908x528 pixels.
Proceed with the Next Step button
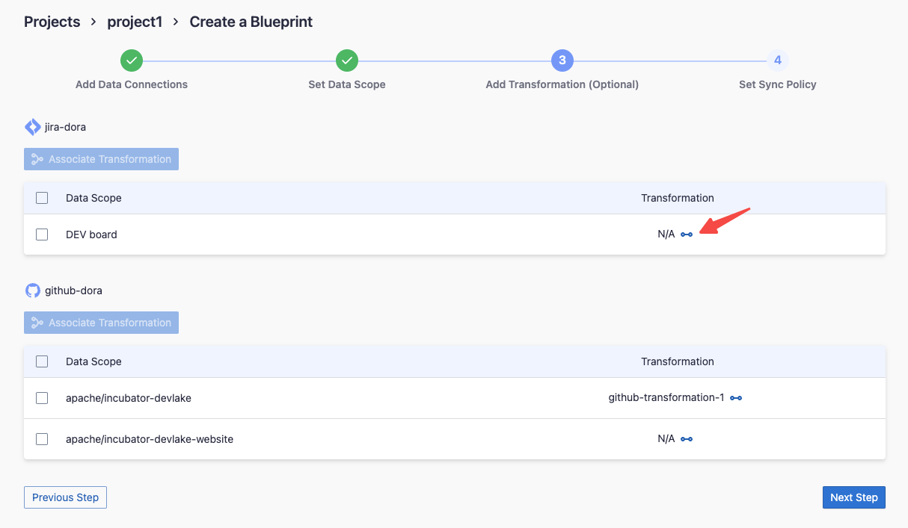click(853, 497)
